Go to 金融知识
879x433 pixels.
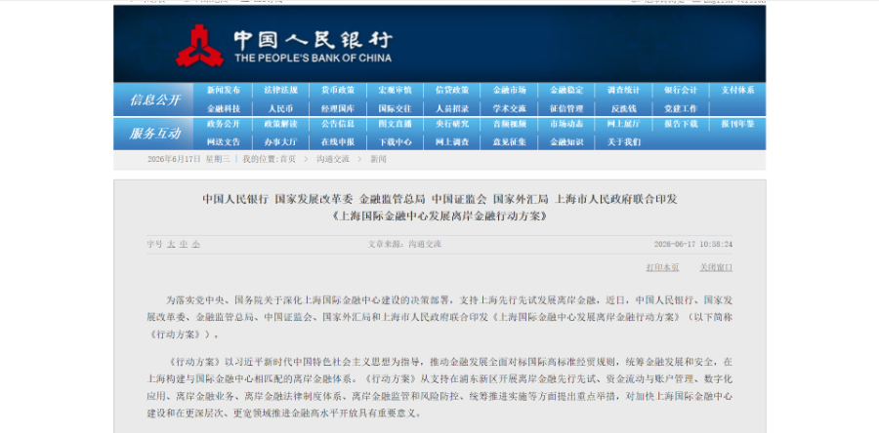tap(566, 142)
